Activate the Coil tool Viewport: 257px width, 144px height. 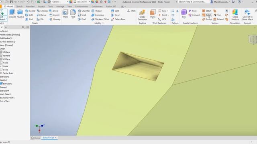click(29, 19)
